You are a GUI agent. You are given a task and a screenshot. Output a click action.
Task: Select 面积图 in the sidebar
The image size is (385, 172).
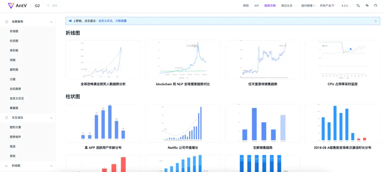[14, 70]
